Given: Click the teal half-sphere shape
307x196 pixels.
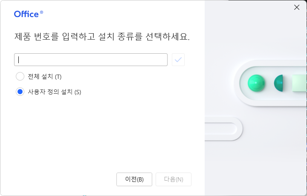Looking at the screenshot, I should (x=279, y=83).
